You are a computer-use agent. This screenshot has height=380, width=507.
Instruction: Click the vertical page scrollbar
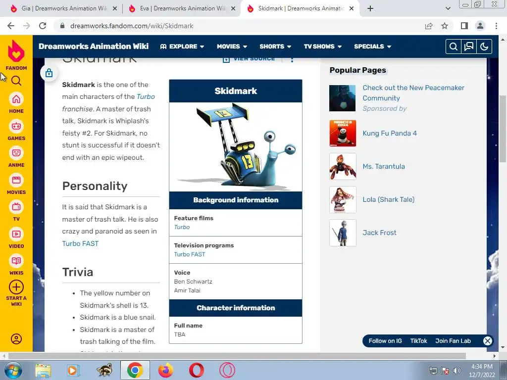tap(503, 129)
